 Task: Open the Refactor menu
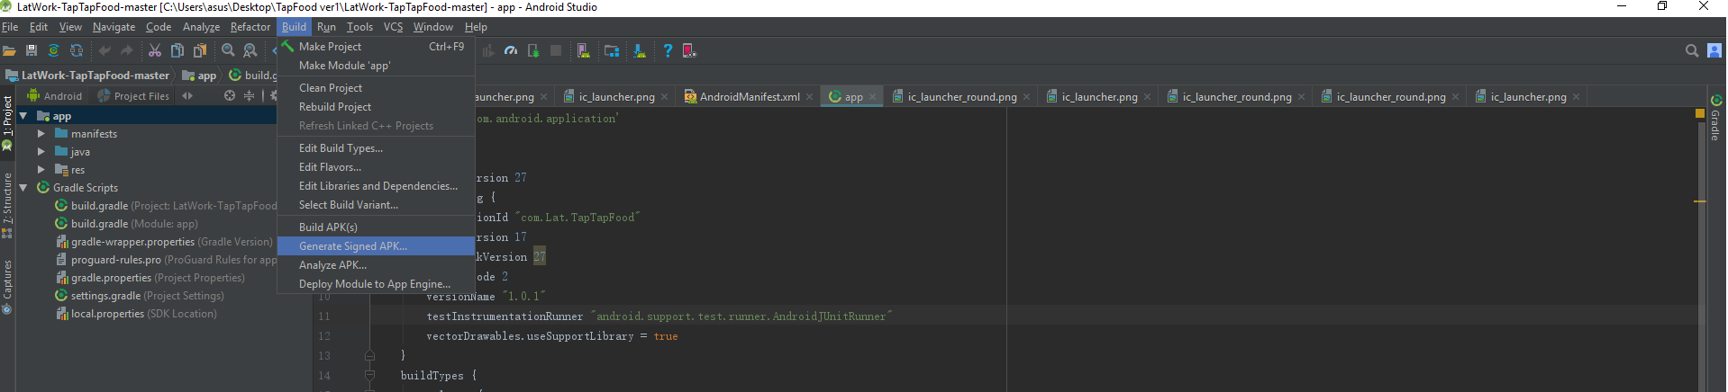(250, 27)
